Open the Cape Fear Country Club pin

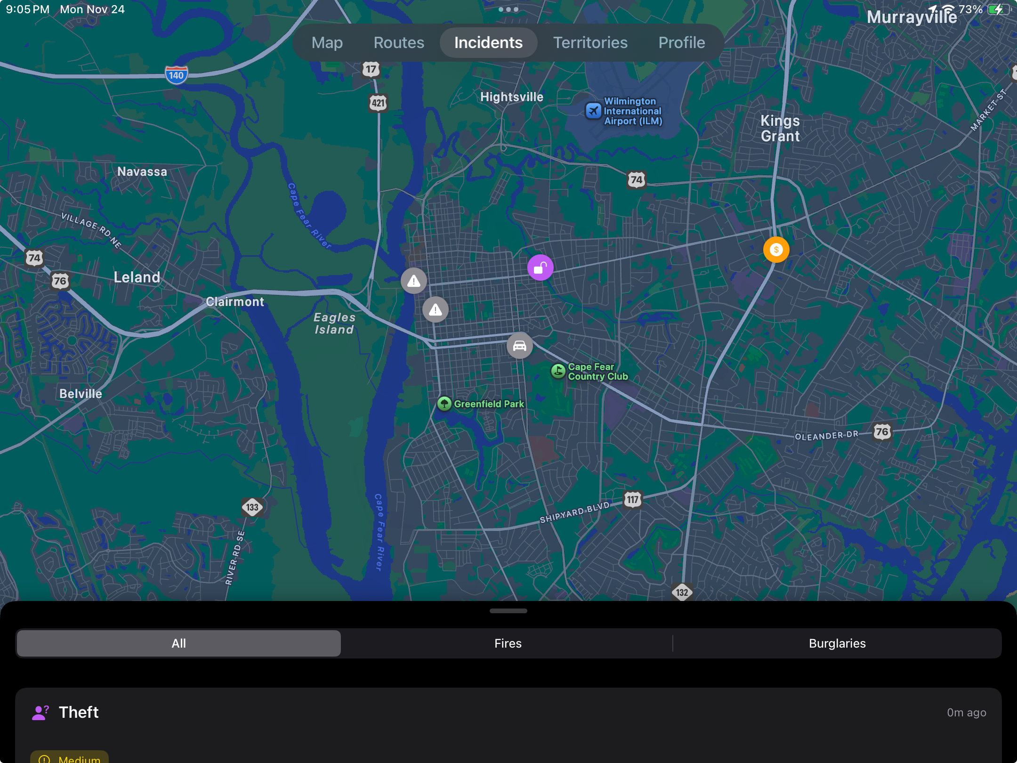(x=557, y=371)
